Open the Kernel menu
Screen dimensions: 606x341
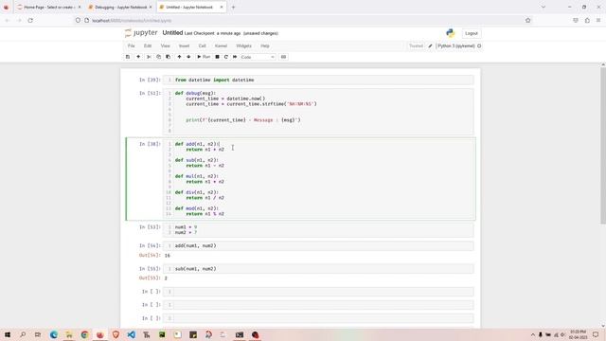(221, 45)
